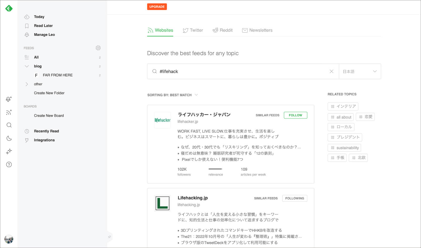Click the Reddit alien icon

(x=215, y=30)
